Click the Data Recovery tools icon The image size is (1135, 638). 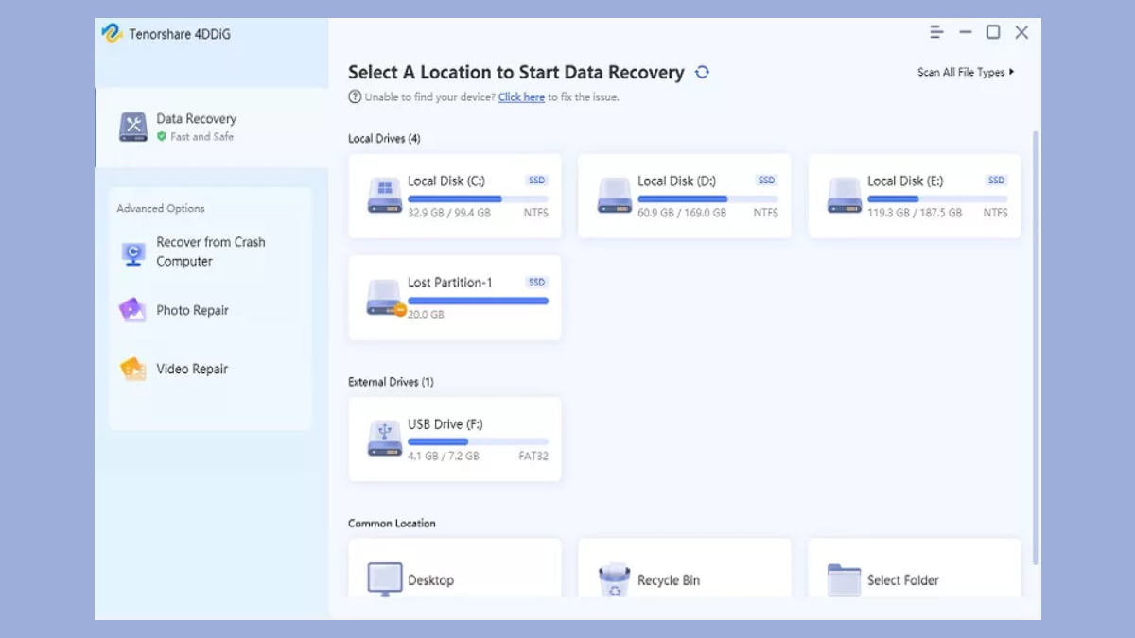(133, 127)
